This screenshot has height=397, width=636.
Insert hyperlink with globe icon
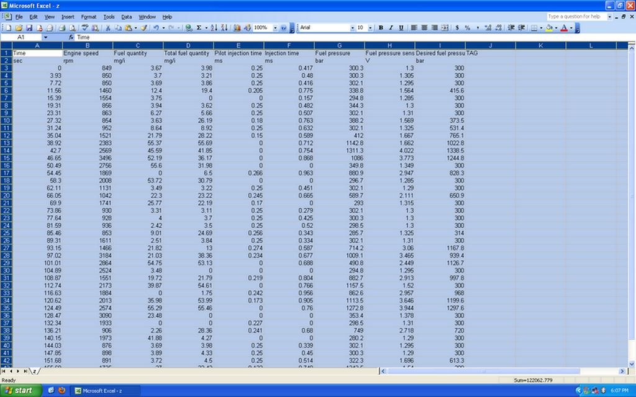[x=189, y=27]
